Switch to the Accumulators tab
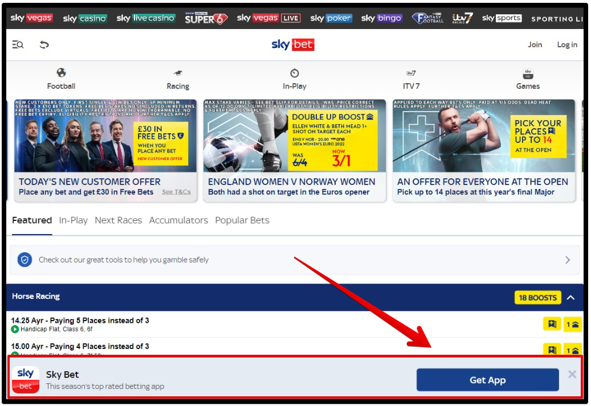This screenshot has width=591, height=406. (178, 220)
